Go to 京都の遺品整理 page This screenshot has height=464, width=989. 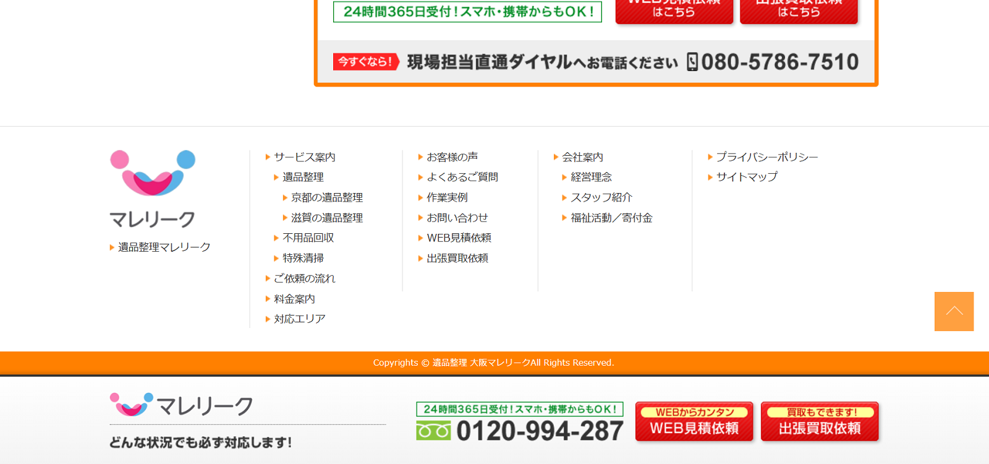click(326, 197)
